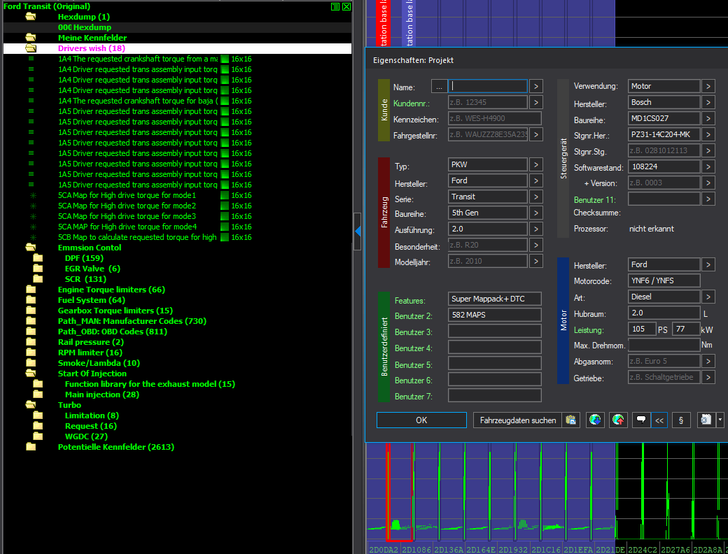Click the speech bubble comment icon
The width and height of the screenshot is (728, 554).
(640, 420)
